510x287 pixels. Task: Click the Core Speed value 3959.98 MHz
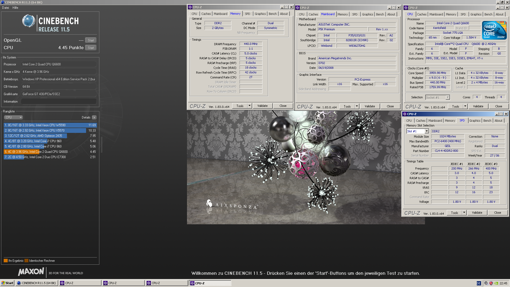click(438, 73)
